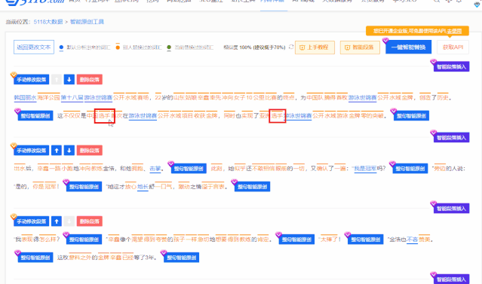Click 手动修改段落 for the third paragraph
This screenshot has height=284, width=482.
click(32, 221)
